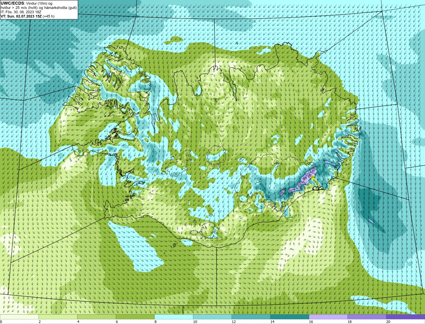Image resolution: width=425 pixels, height=324 pixels.
Task: Click the above-20 m/s deep violet swatch
Action: coord(406,317)
